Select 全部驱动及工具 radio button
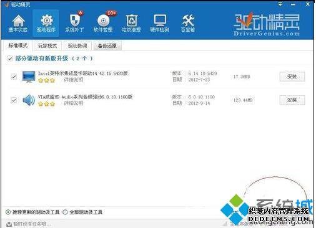The image size is (316, 228). point(66,212)
